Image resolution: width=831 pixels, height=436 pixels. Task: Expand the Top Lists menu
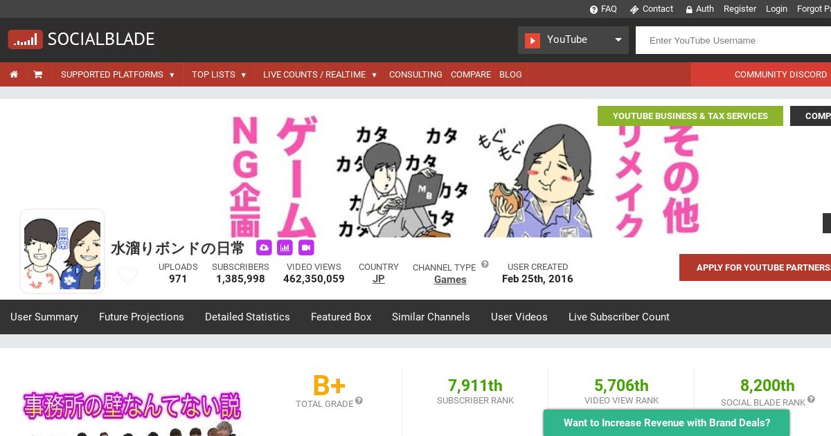pyautogui.click(x=219, y=75)
